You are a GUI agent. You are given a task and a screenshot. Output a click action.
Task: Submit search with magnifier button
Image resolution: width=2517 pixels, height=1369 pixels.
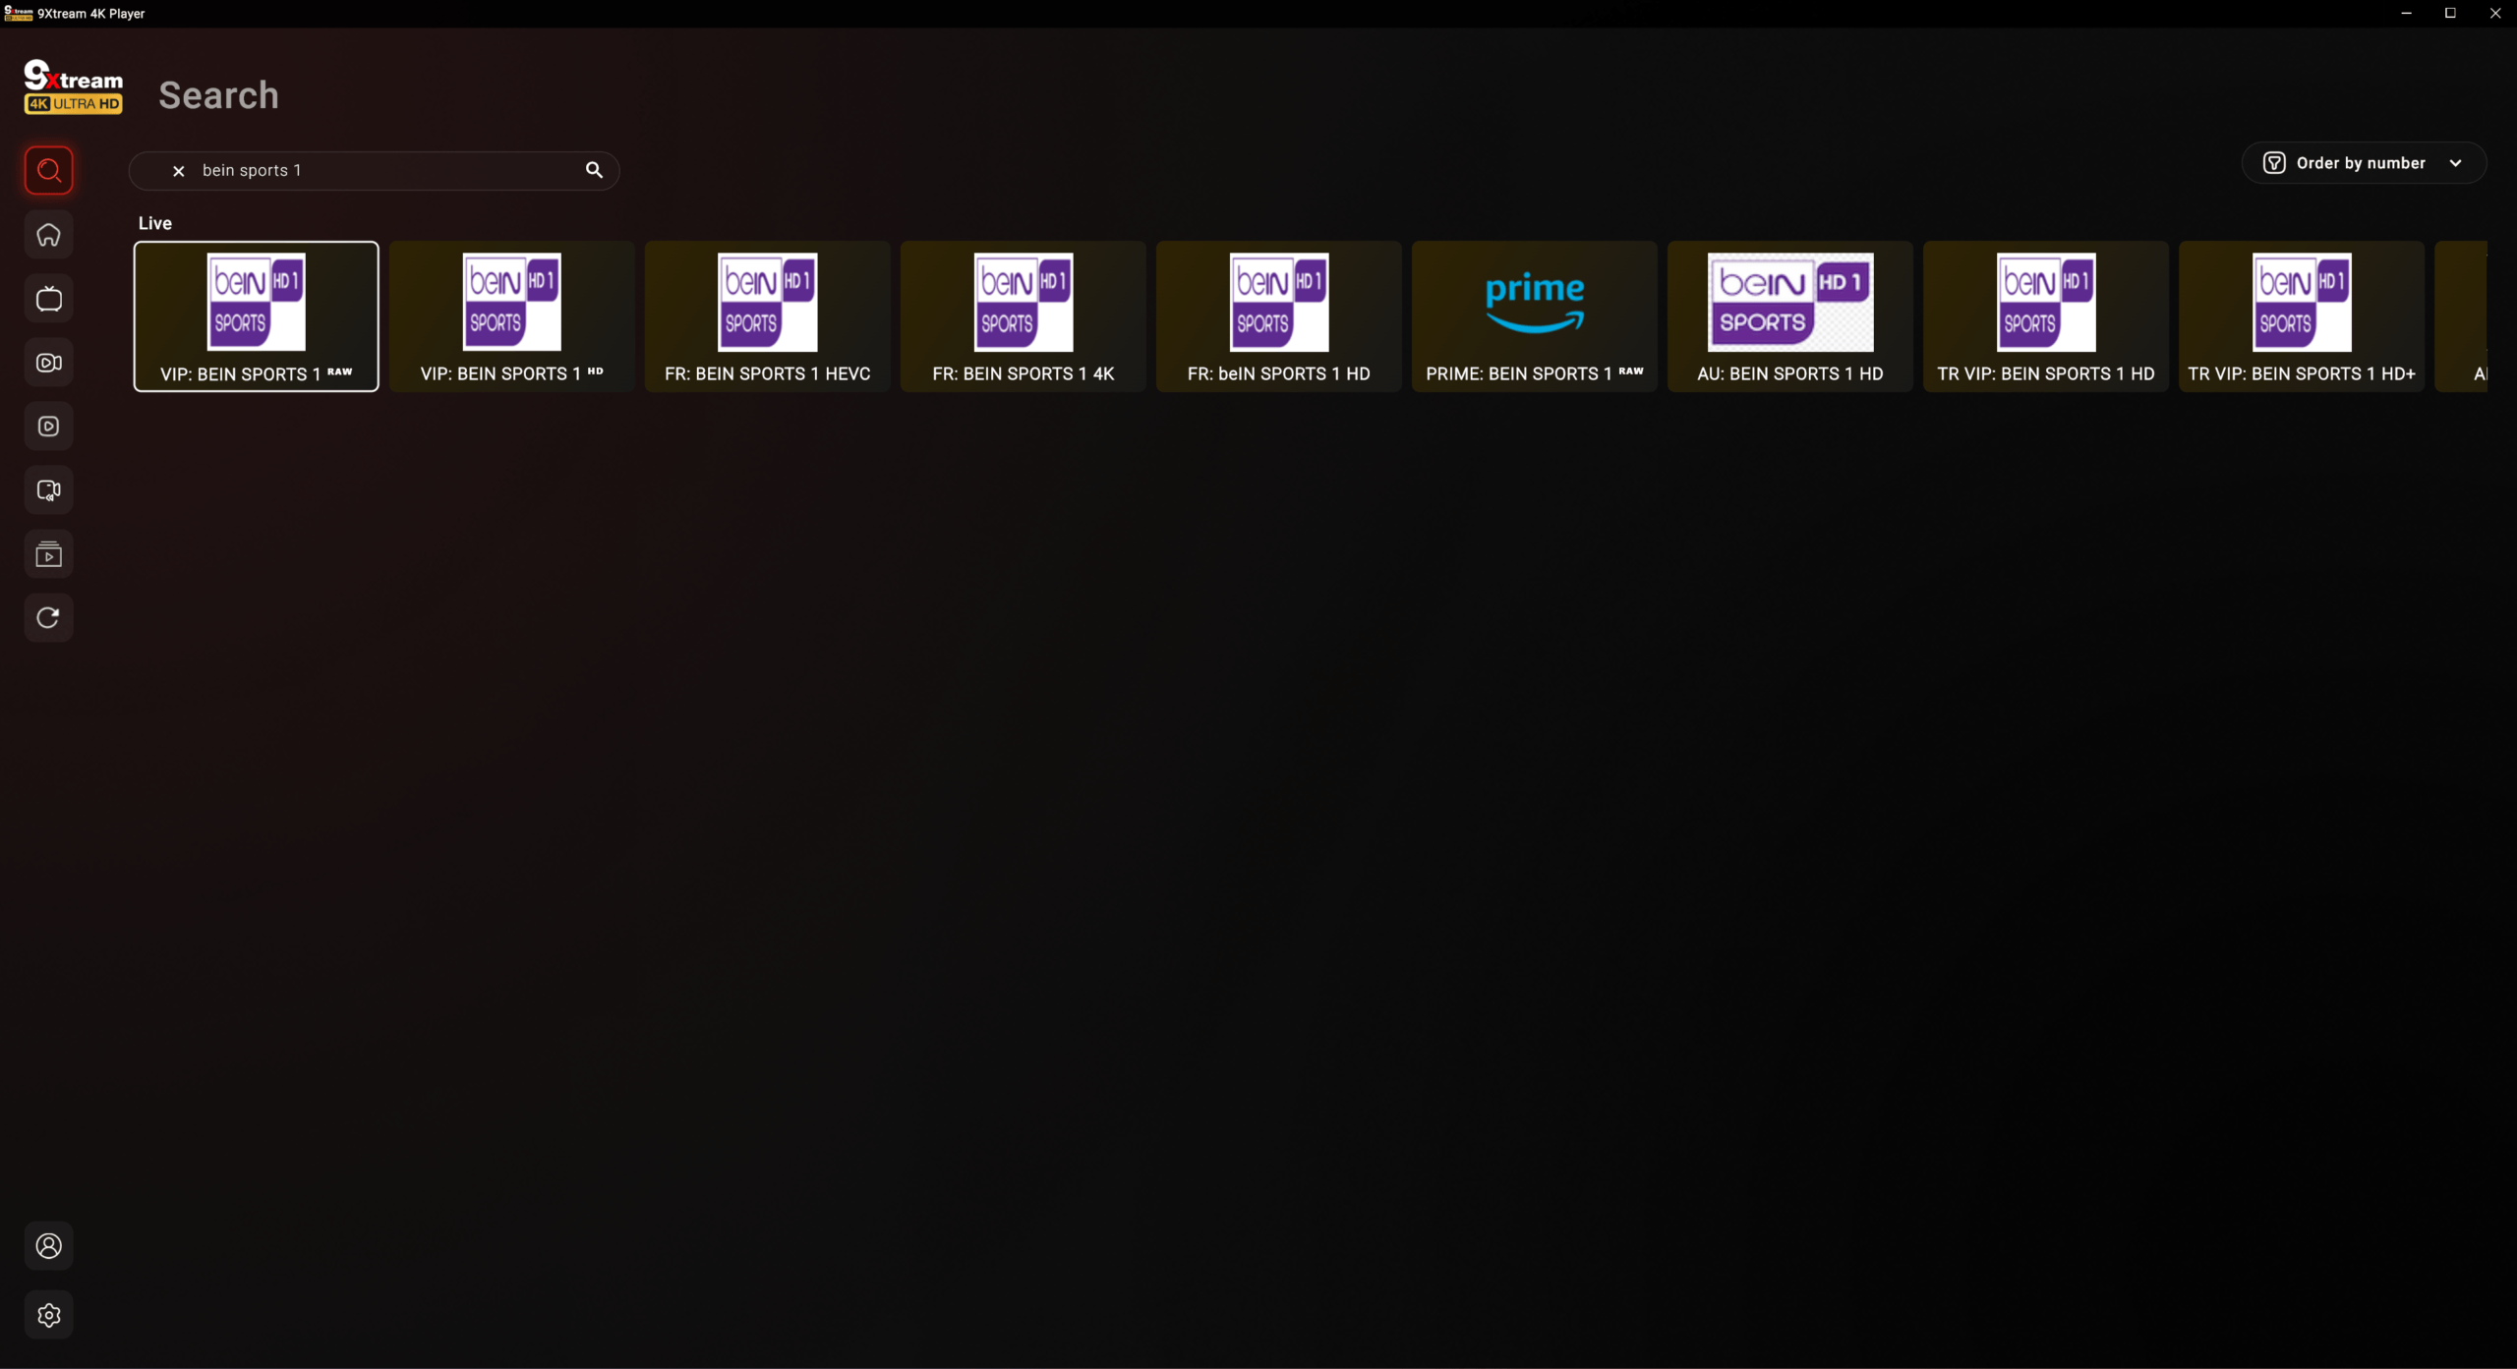(594, 170)
